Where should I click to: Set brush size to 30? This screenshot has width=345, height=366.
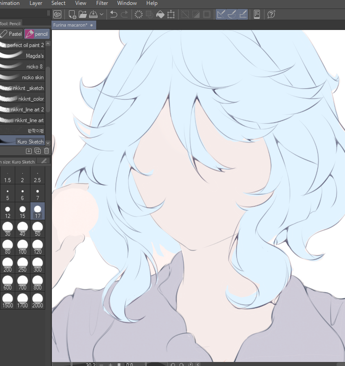coord(8,229)
